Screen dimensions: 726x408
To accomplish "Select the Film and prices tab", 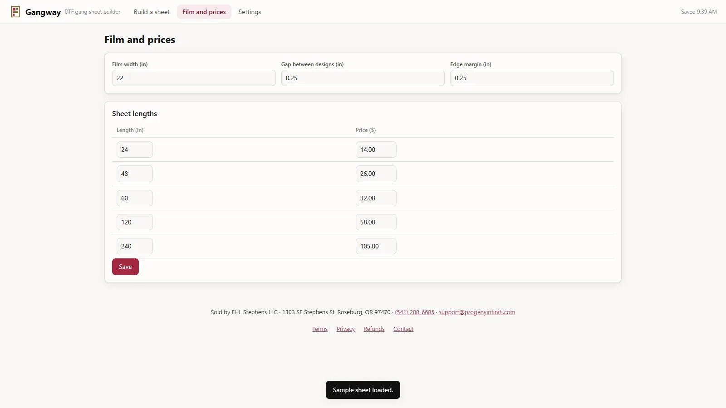I will [204, 12].
